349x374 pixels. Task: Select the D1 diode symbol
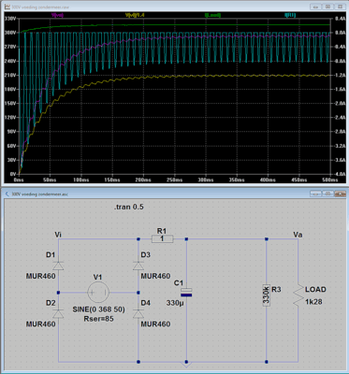pos(58,266)
